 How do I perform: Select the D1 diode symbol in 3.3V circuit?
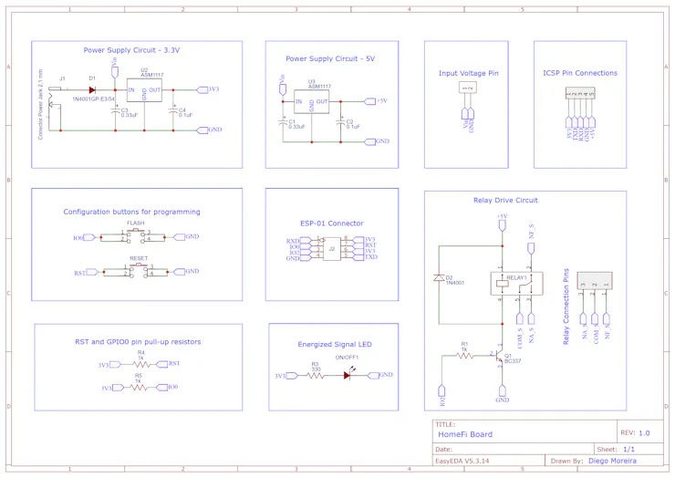pos(92,90)
